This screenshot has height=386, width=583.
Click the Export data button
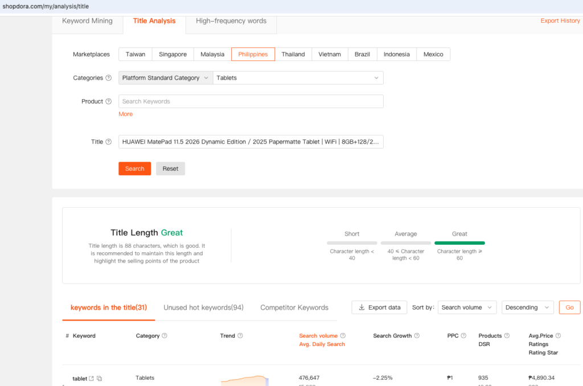[x=379, y=307]
